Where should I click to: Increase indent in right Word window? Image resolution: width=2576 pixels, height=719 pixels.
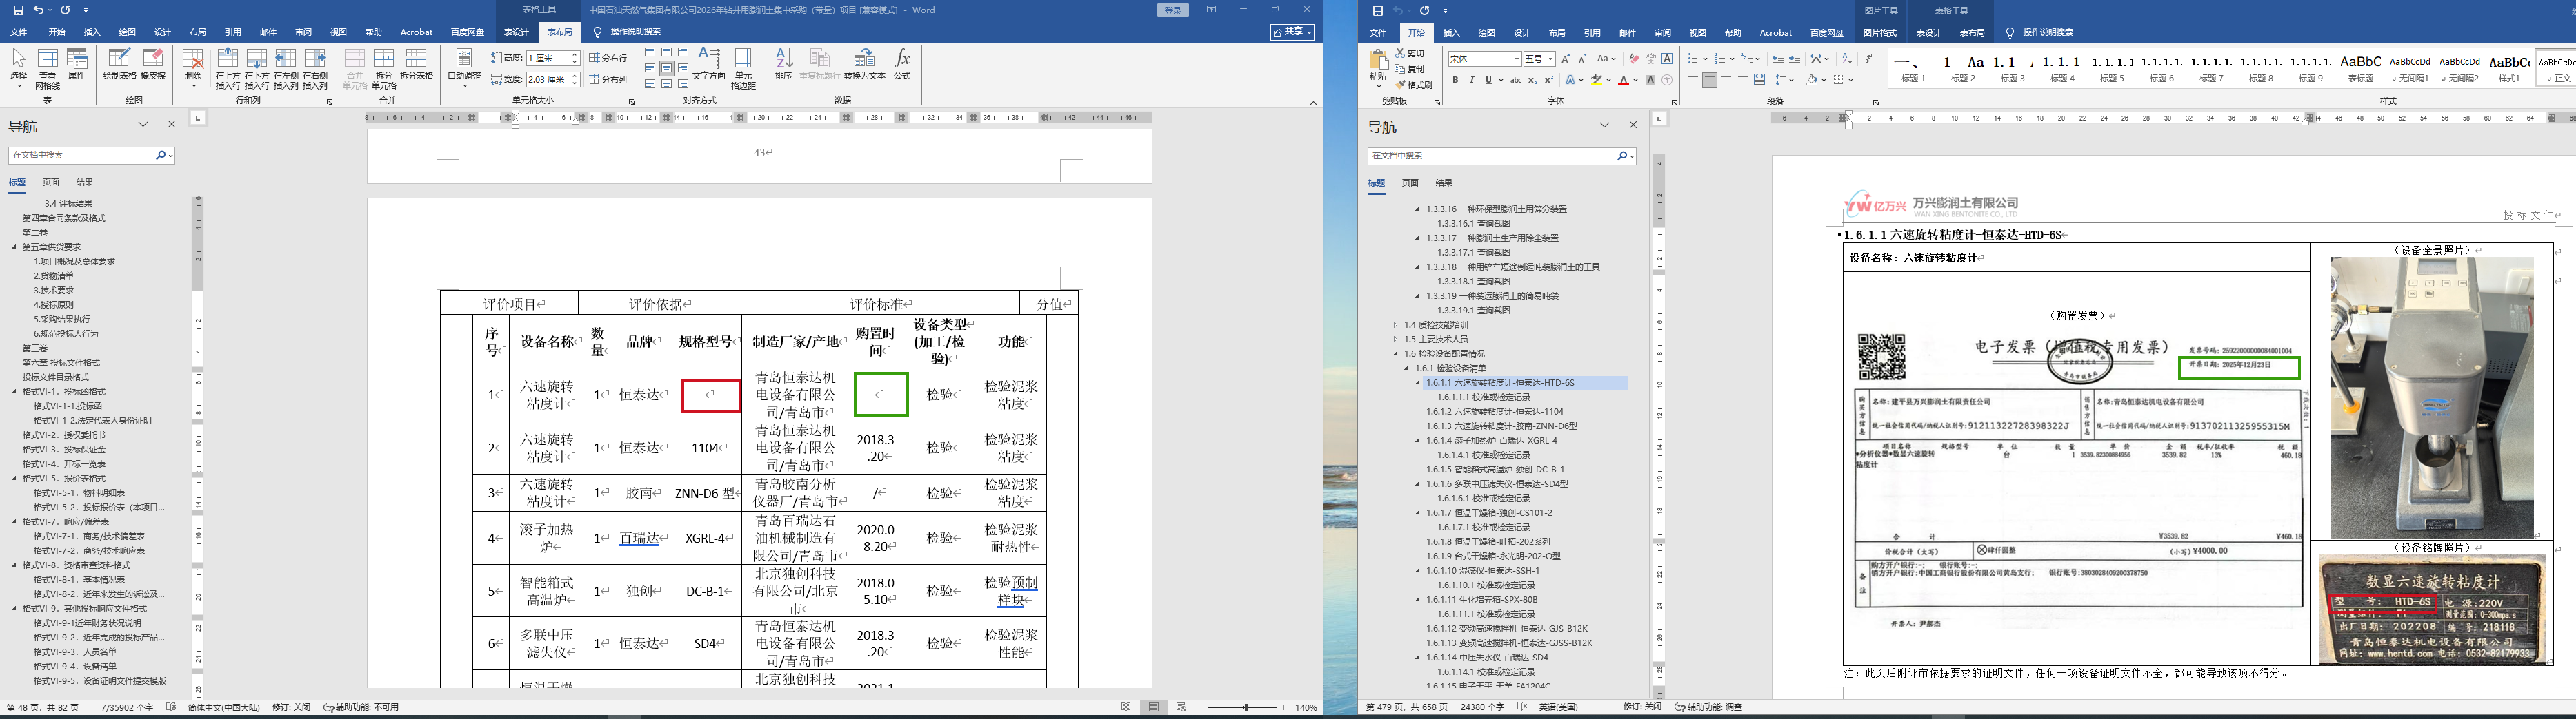point(1794,59)
